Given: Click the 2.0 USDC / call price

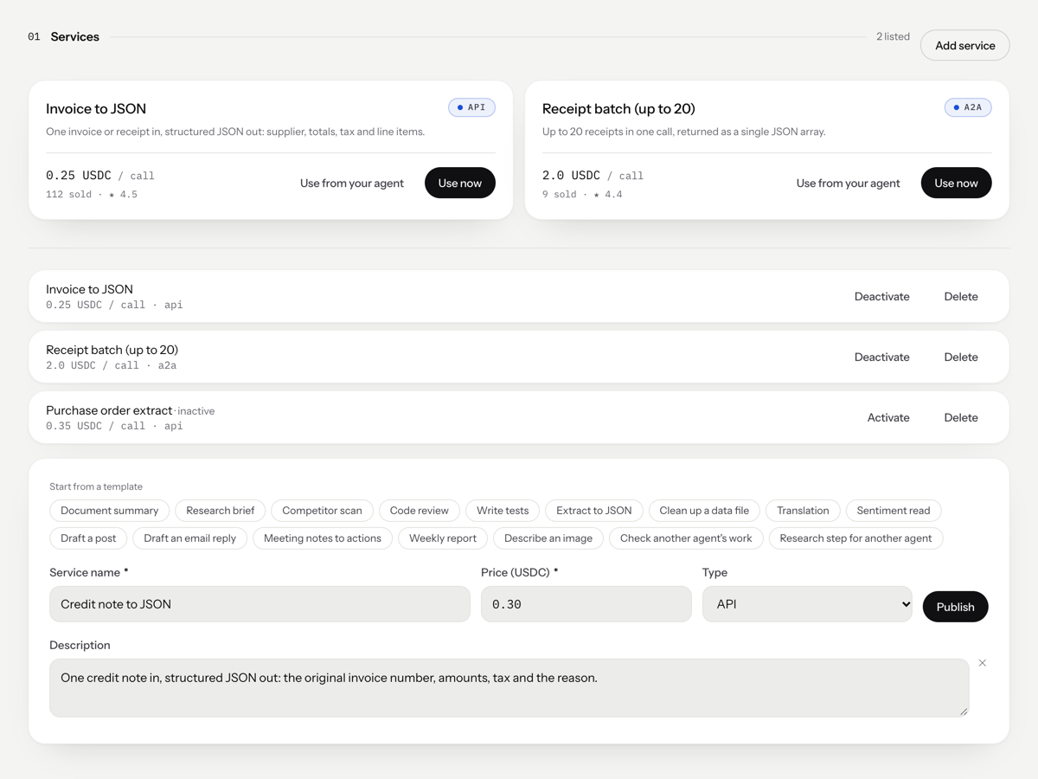Looking at the screenshot, I should click(x=593, y=176).
